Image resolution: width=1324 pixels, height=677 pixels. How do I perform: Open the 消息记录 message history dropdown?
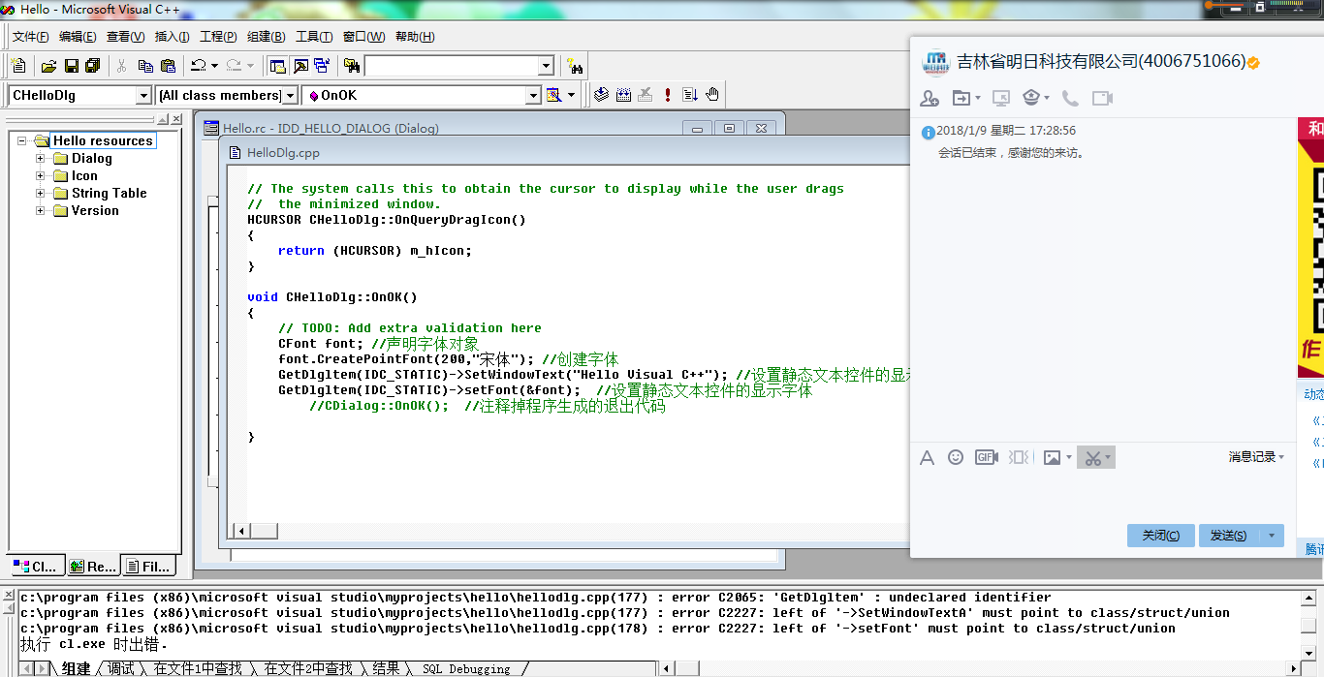click(x=1256, y=457)
